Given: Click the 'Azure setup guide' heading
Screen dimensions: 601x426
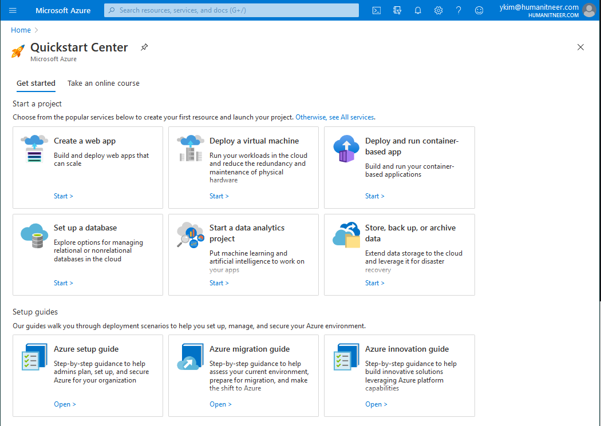Looking at the screenshot, I should coord(86,349).
